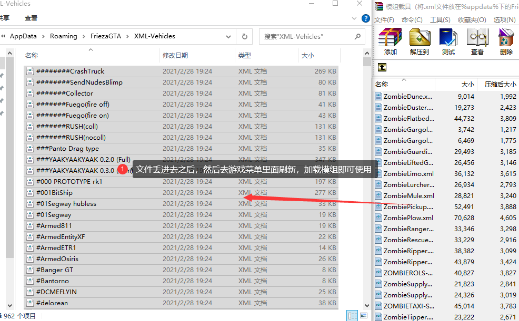
Task: Open the address bar history dropdown
Action: (228, 36)
